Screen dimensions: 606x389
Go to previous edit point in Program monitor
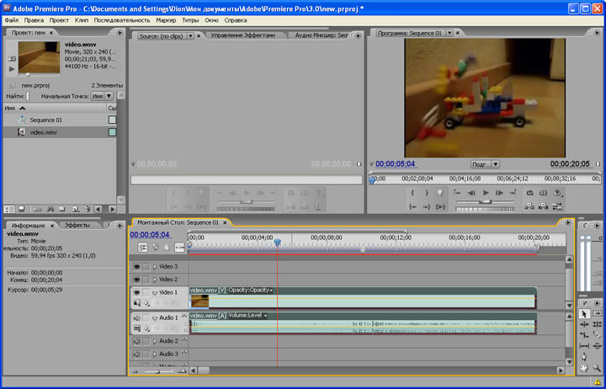457,193
